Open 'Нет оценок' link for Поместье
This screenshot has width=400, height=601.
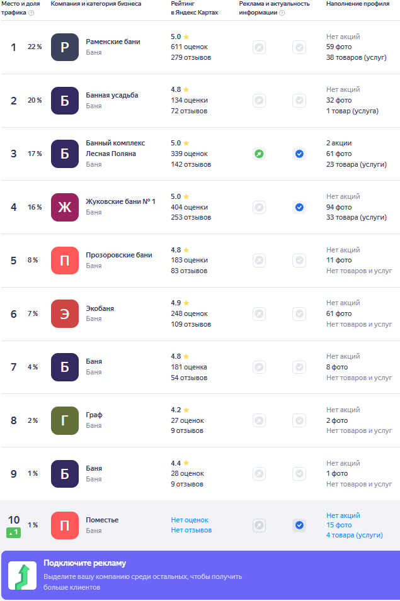click(x=190, y=520)
